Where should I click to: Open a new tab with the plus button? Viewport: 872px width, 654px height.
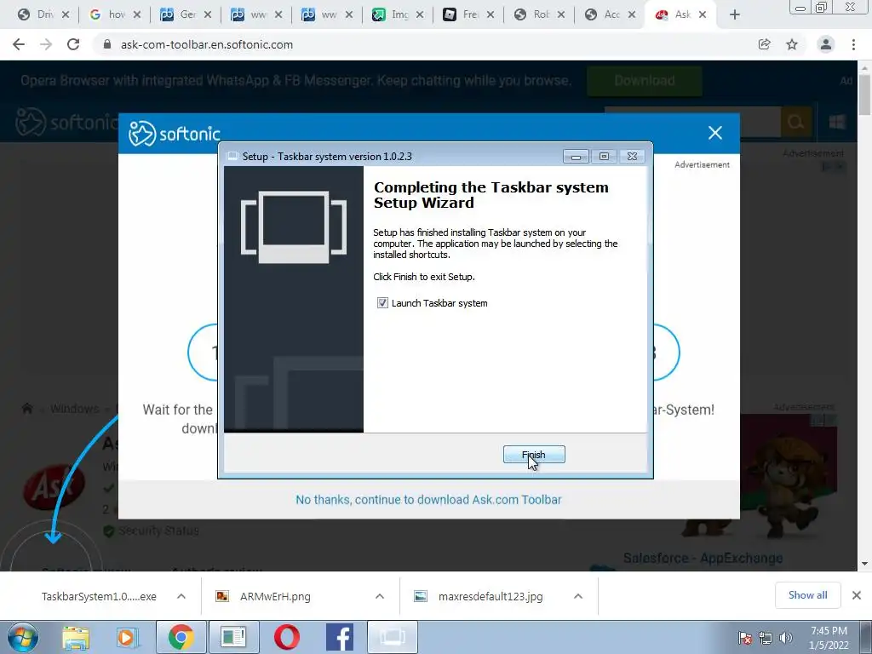click(735, 15)
